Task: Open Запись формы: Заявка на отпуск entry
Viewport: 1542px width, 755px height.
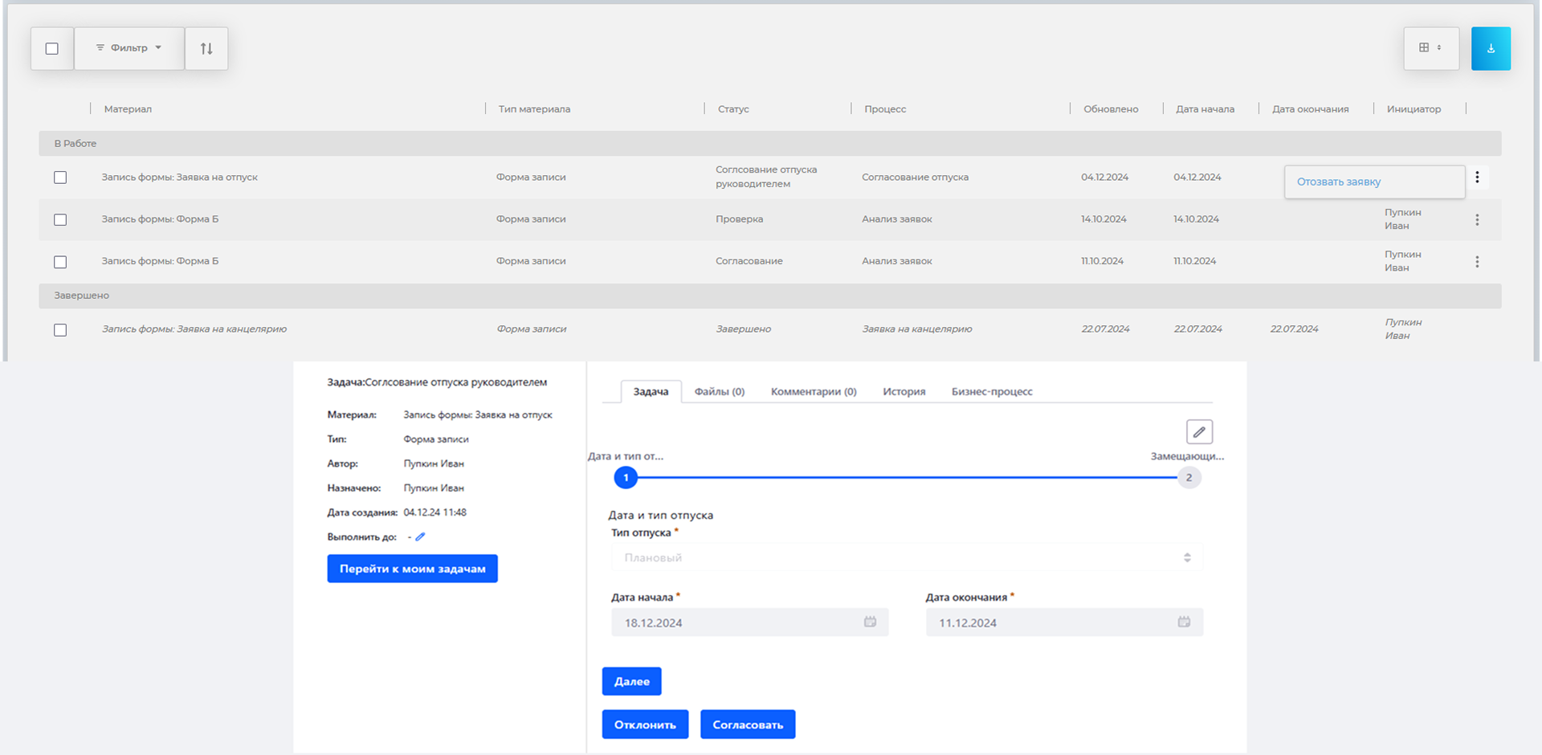Action: (x=179, y=178)
